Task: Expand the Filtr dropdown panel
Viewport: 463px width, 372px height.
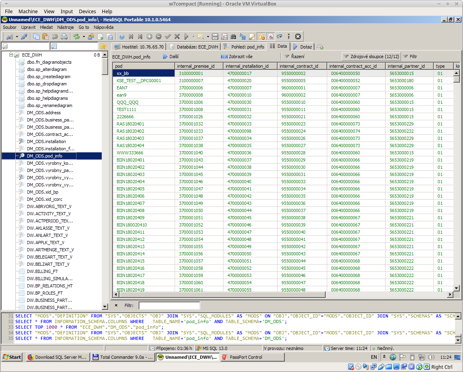Action: (411, 57)
